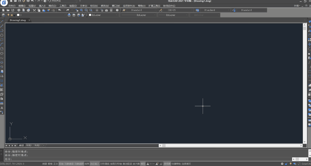Open the 修改(M) menu

[x=105, y=6]
